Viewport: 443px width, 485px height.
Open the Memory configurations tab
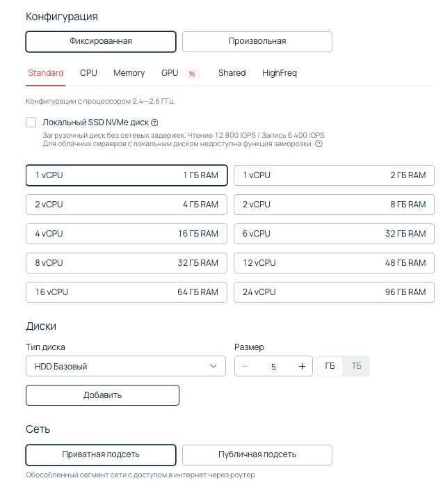129,73
